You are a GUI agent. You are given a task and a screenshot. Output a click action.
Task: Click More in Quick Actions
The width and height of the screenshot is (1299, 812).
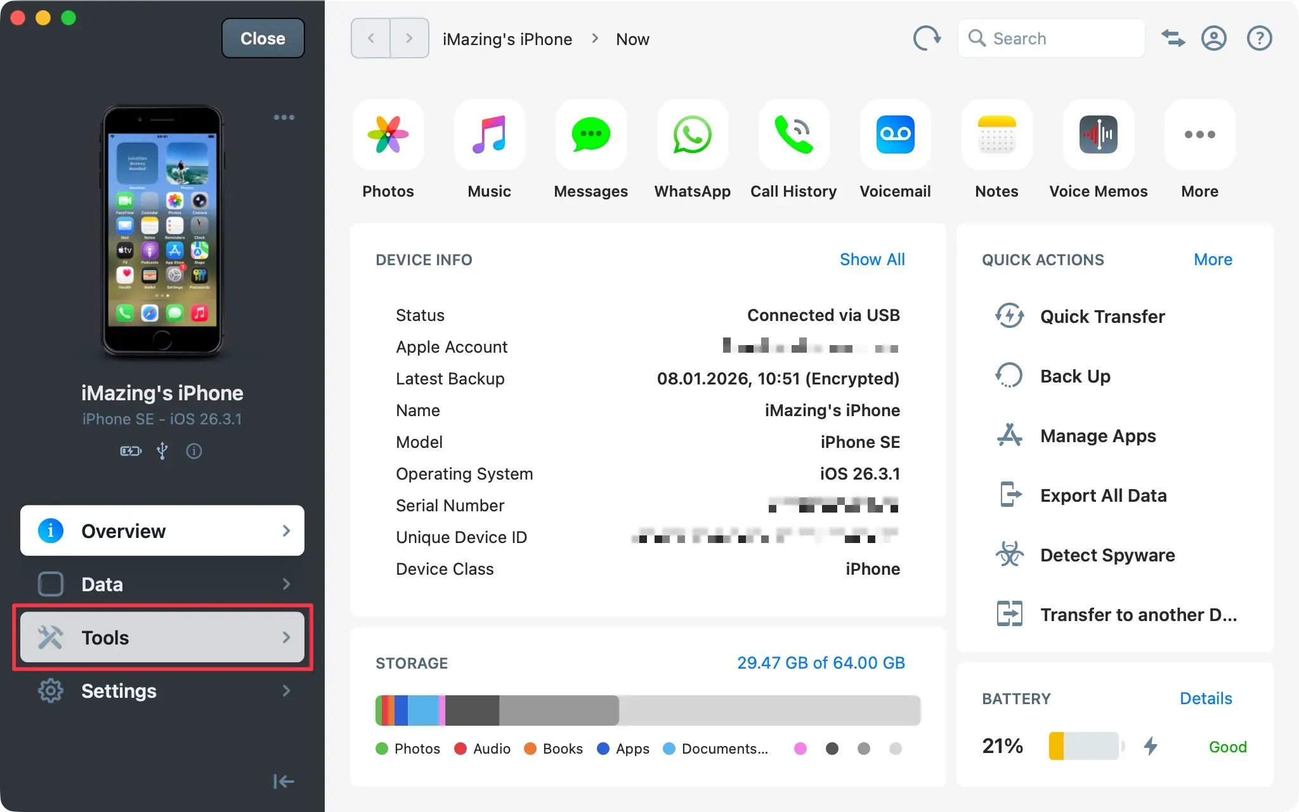coord(1213,259)
